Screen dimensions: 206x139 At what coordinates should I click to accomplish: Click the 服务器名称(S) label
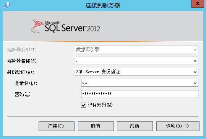click(x=23, y=61)
